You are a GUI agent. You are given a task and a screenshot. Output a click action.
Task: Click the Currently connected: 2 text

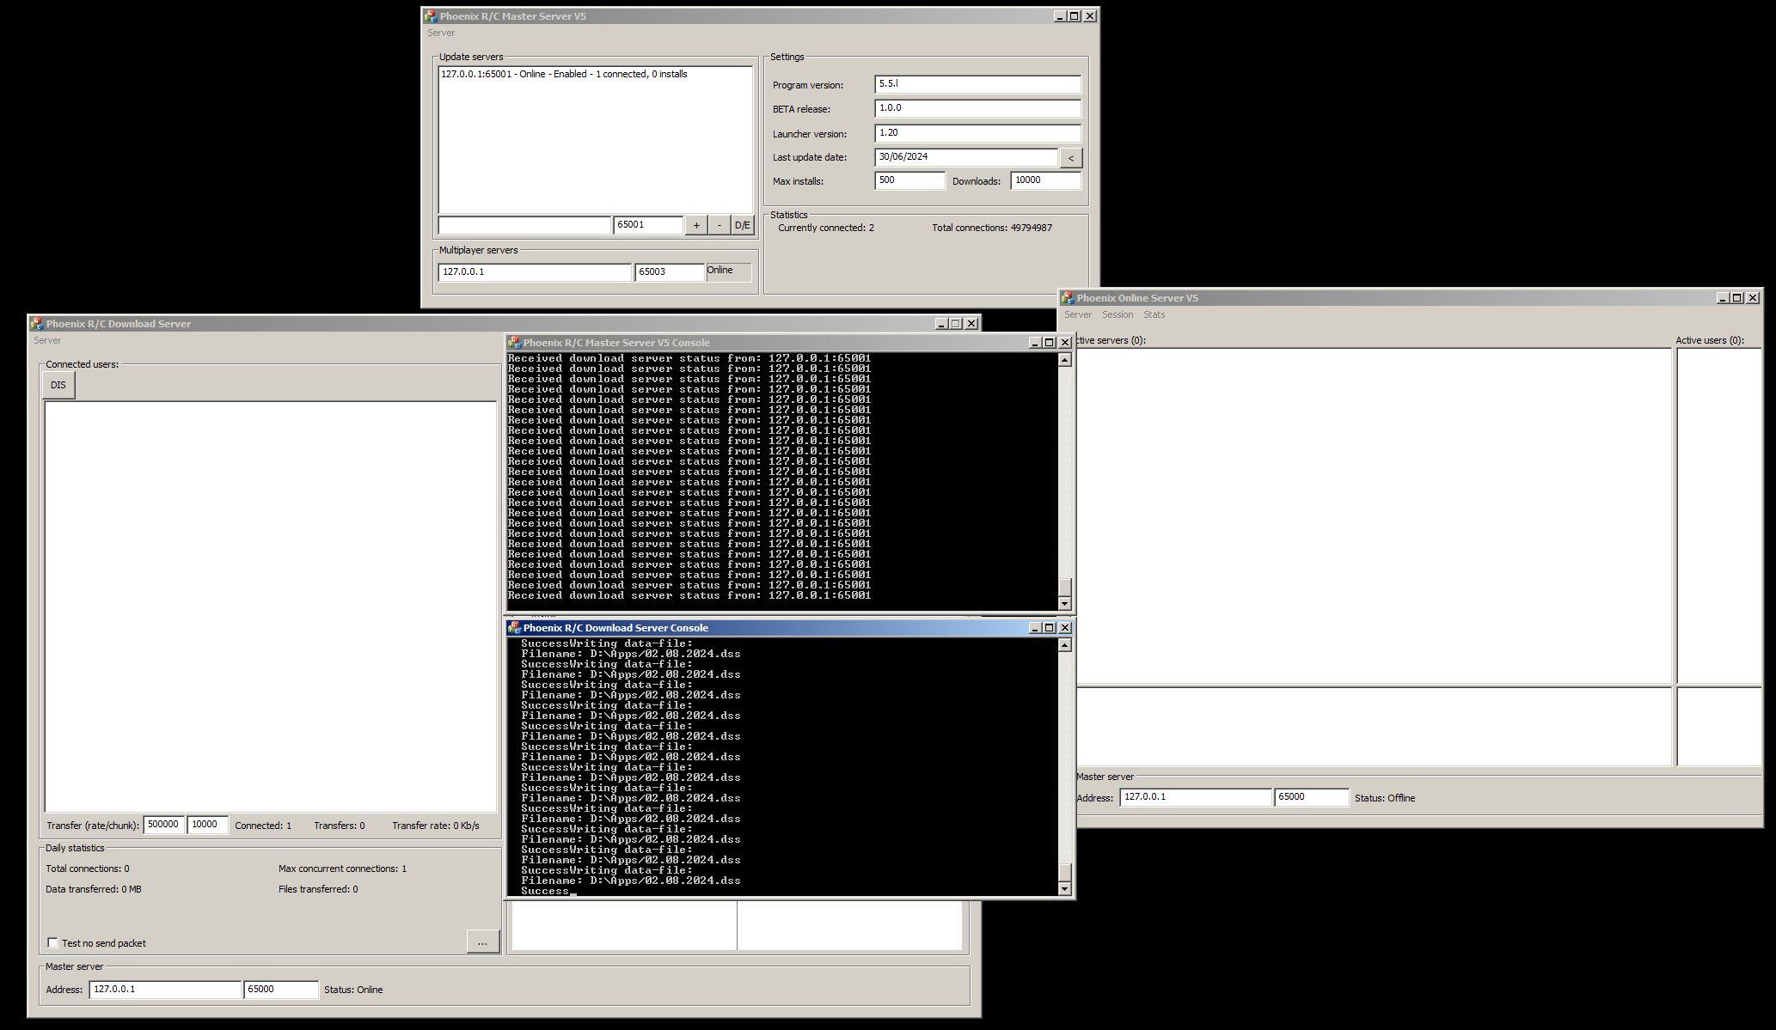tap(826, 228)
